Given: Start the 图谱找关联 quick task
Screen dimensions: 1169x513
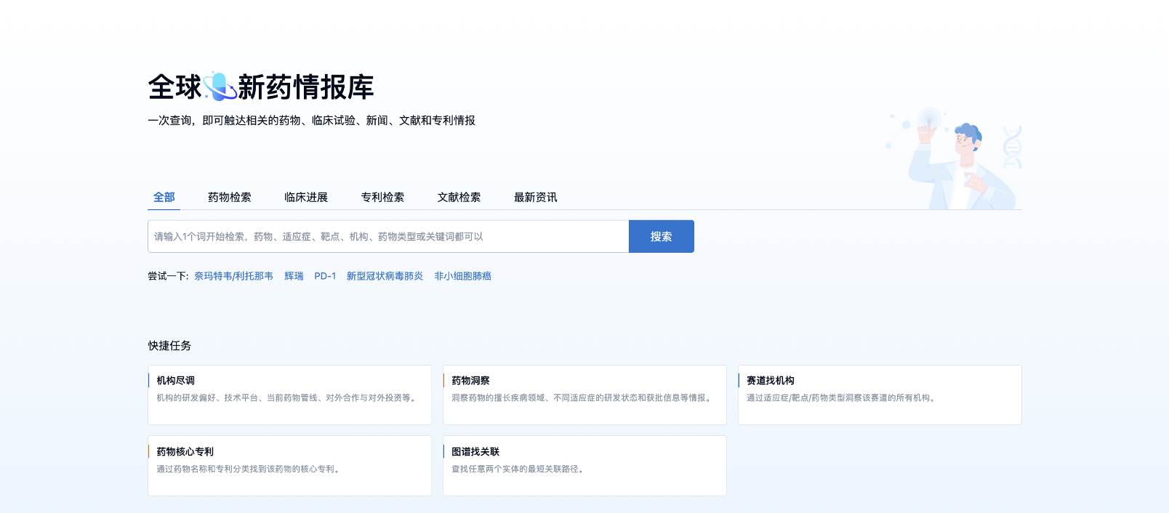Looking at the screenshot, I should coord(584,466).
